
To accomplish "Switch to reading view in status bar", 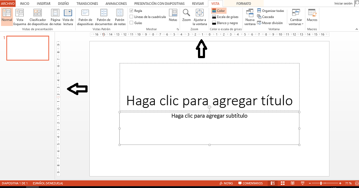I will click(292, 183).
